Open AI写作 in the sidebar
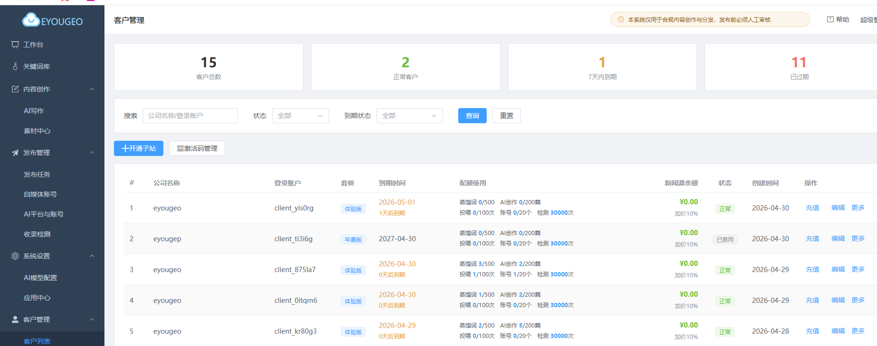 pos(34,111)
